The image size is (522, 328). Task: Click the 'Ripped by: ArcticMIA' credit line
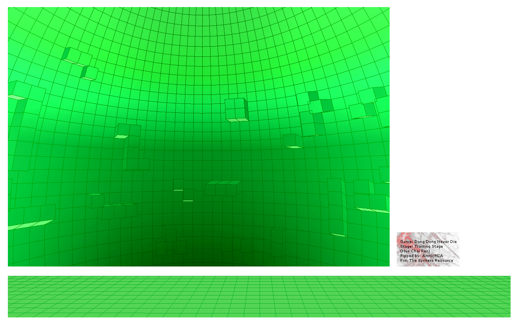coord(421,256)
